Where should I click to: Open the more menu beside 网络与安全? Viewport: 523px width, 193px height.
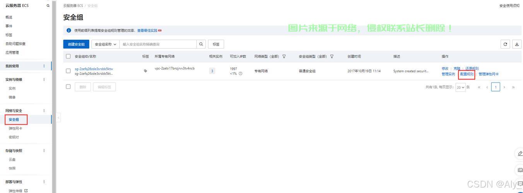pos(44,111)
